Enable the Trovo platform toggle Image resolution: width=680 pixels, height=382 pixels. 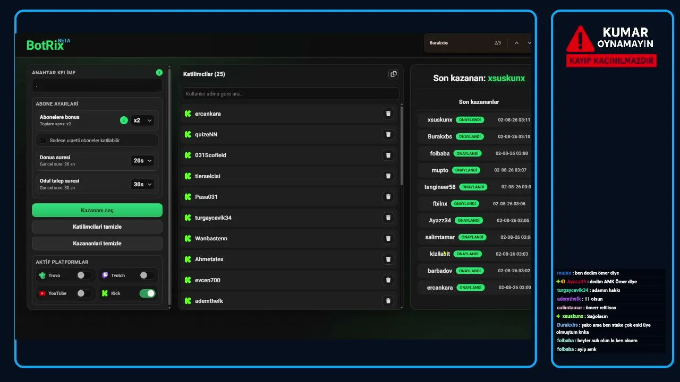[x=84, y=275]
